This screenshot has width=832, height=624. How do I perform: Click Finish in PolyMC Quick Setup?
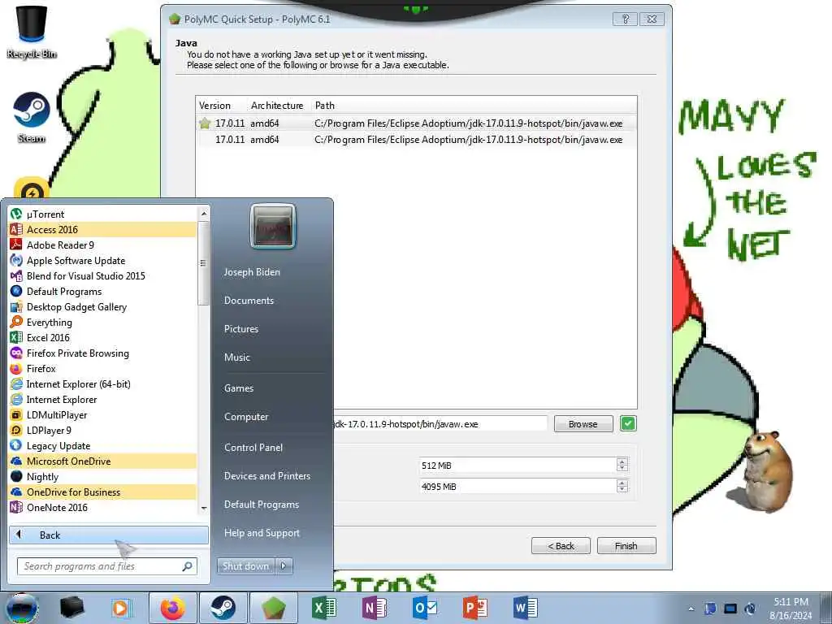click(626, 546)
